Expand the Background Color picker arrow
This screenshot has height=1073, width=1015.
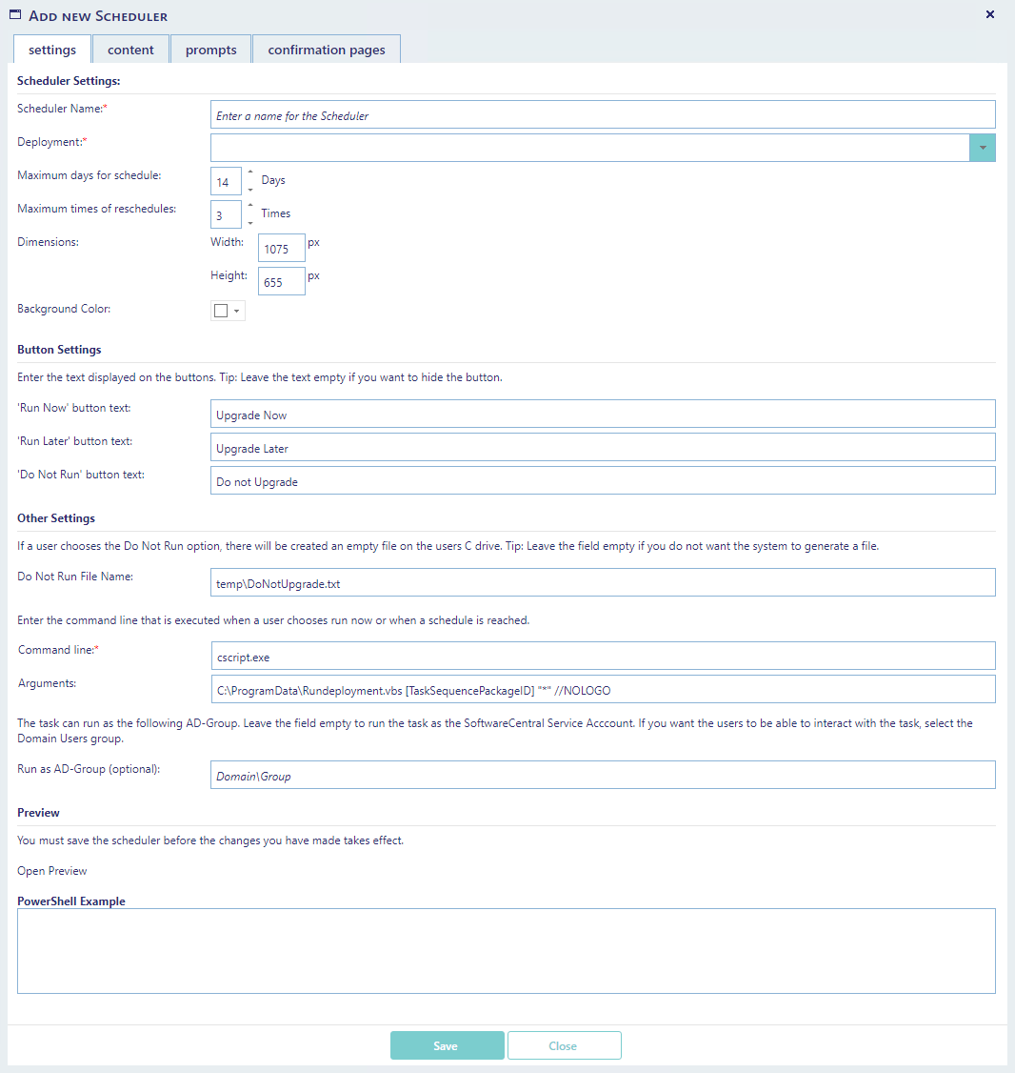point(236,311)
